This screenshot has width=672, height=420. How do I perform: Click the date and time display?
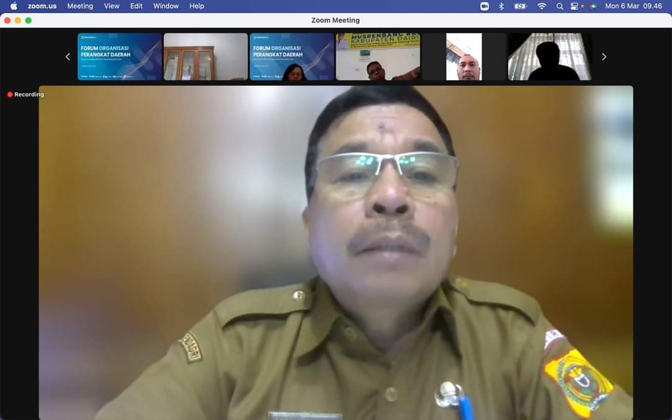coord(633,6)
